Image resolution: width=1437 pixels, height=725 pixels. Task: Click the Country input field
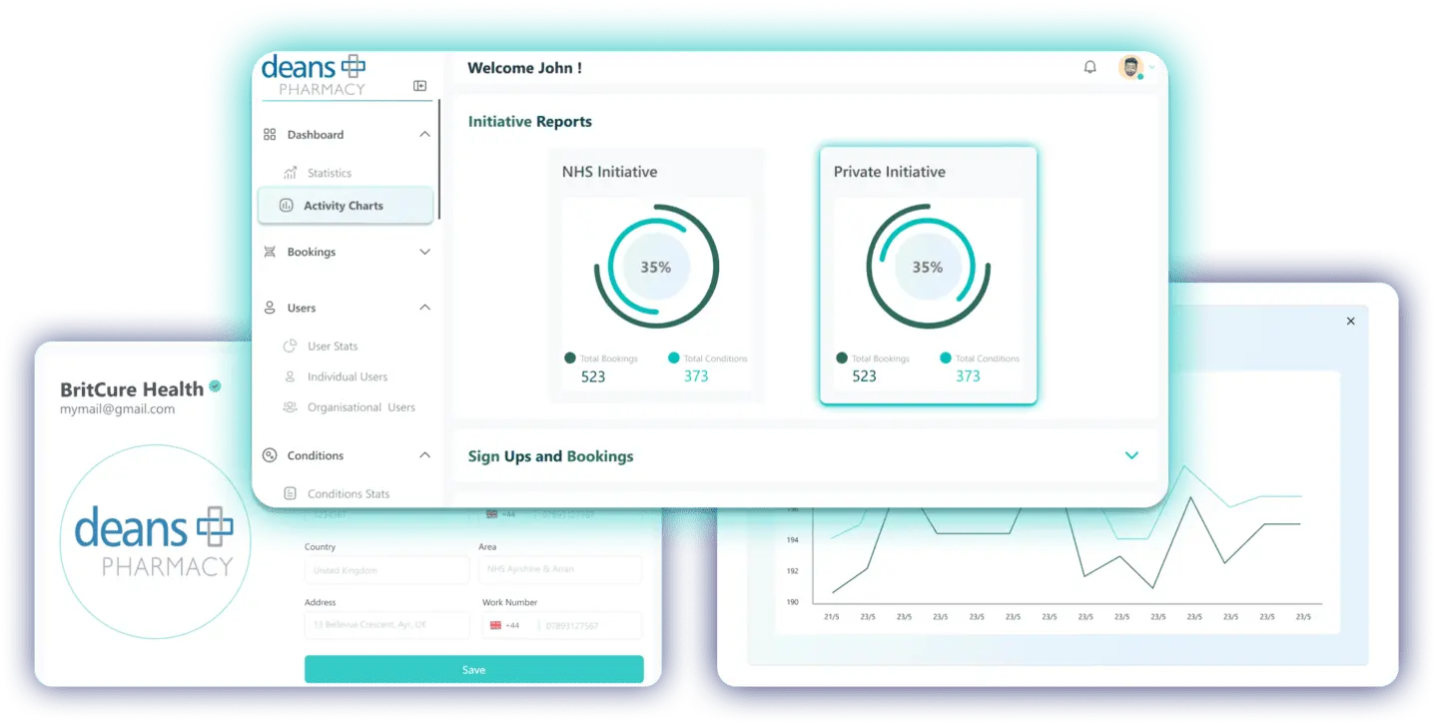[386, 570]
